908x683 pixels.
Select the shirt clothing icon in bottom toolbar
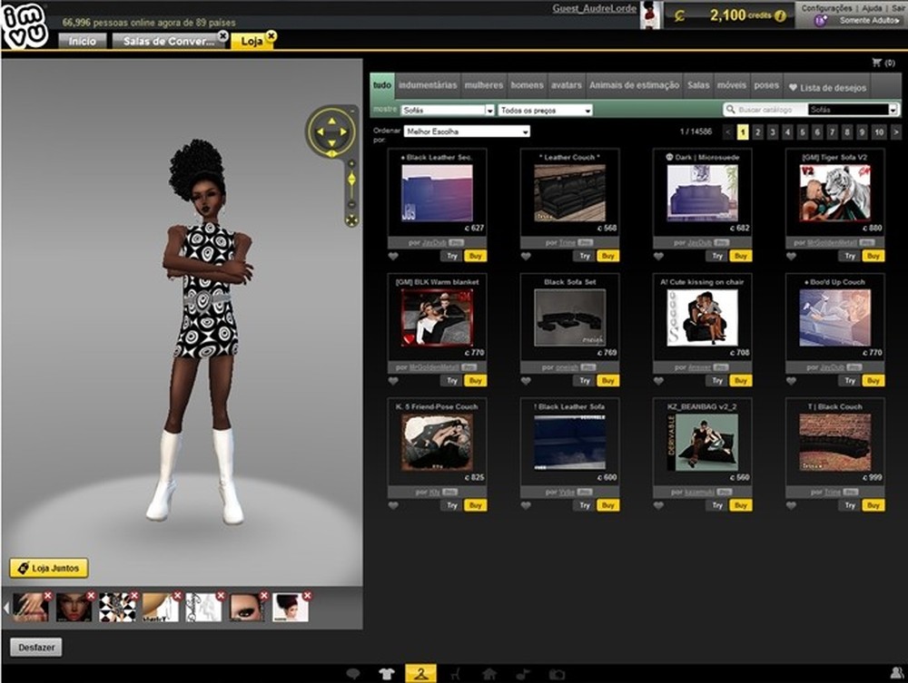coord(388,673)
